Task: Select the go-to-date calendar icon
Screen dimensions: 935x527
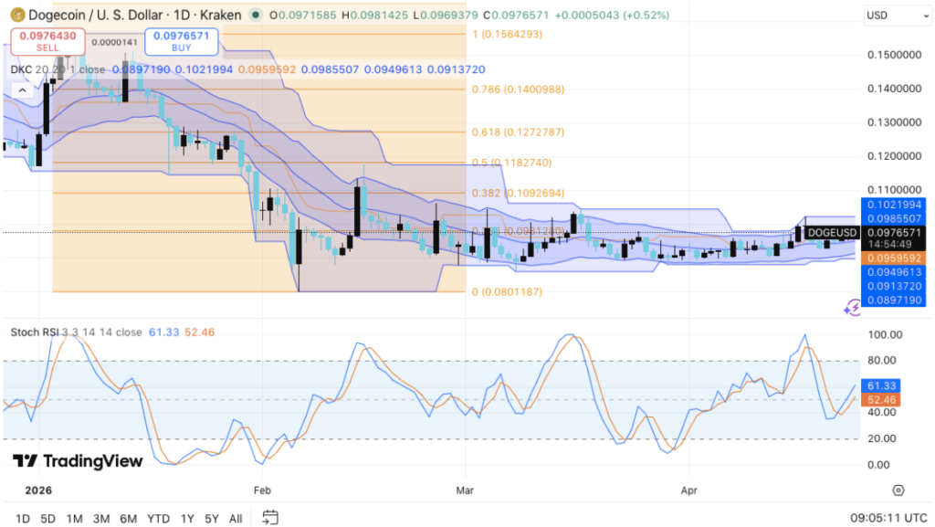Action: click(x=269, y=518)
